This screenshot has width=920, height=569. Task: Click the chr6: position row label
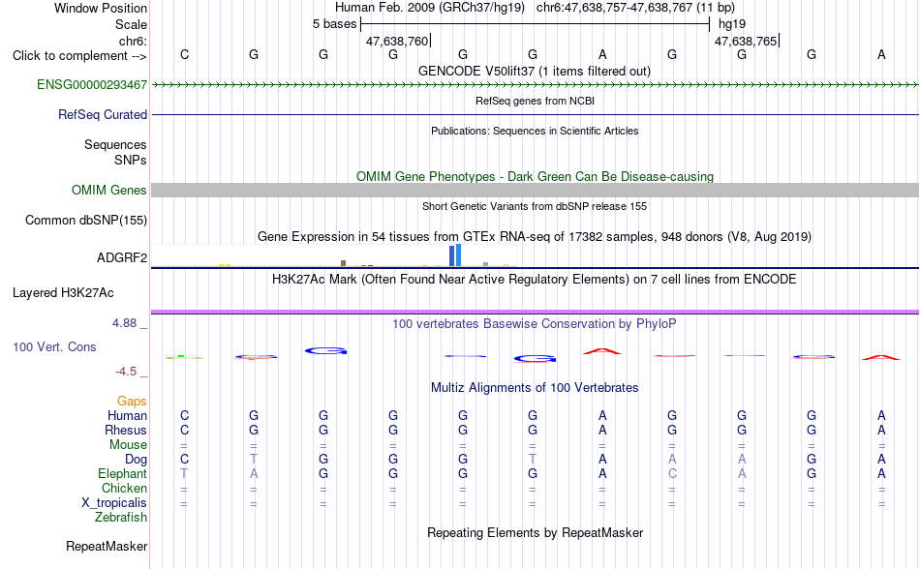point(133,41)
